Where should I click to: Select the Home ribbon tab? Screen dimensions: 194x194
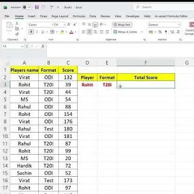click(19, 16)
